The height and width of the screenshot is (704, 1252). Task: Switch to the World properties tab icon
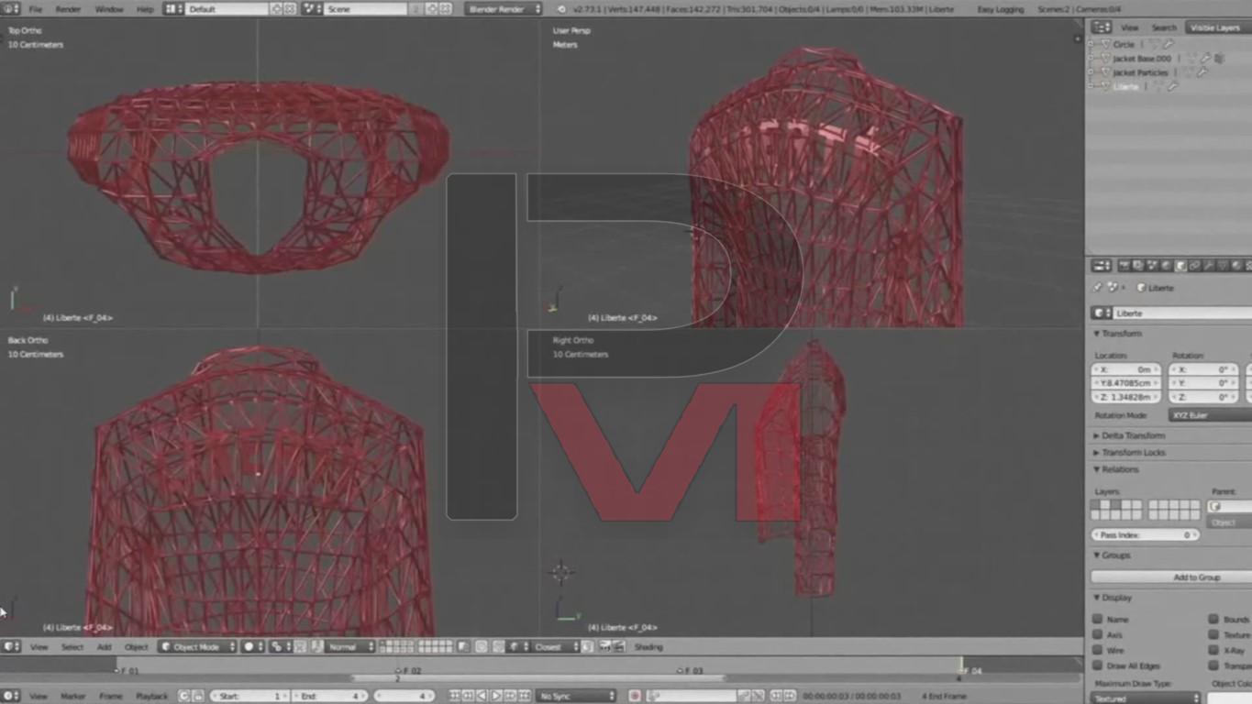[x=1166, y=266]
